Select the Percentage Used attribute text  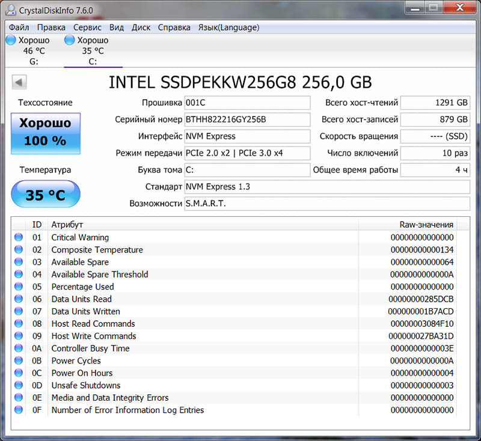pos(82,287)
